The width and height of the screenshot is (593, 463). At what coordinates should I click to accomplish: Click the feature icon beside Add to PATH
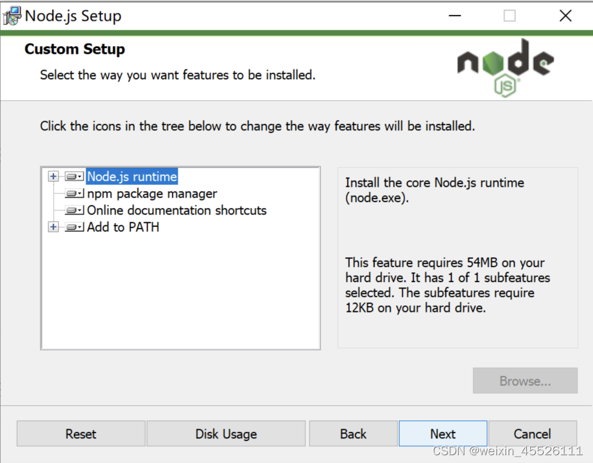pyautogui.click(x=75, y=227)
